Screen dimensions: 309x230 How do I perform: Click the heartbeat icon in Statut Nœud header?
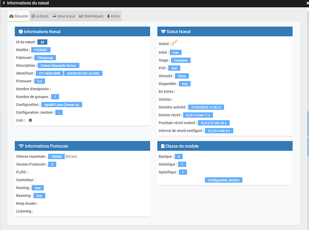(x=163, y=32)
